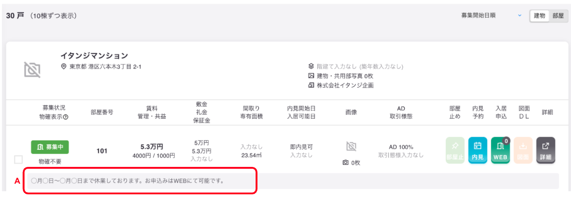Click the holiday notice message bar
This screenshot has width=571, height=200.
[293, 181]
